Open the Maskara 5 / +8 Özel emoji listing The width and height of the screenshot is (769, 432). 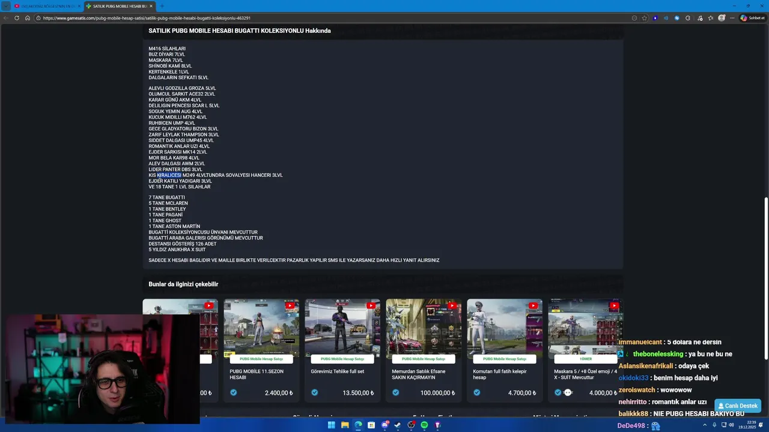[585, 374]
